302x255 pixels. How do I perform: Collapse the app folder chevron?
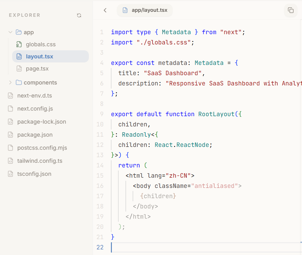[10, 32]
